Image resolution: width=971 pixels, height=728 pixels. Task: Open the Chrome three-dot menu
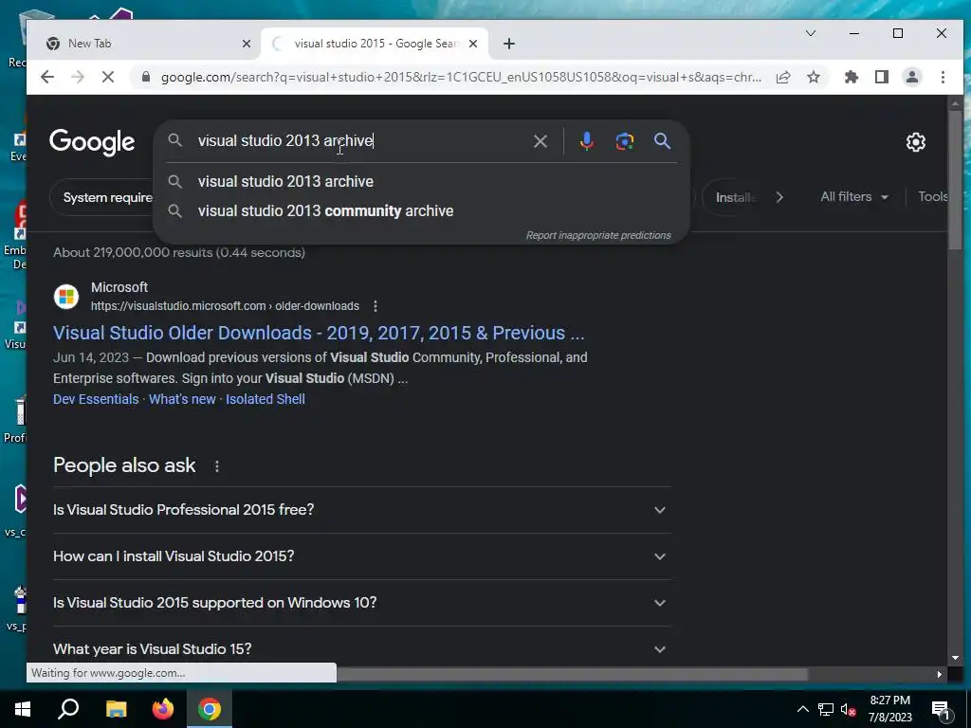(943, 77)
